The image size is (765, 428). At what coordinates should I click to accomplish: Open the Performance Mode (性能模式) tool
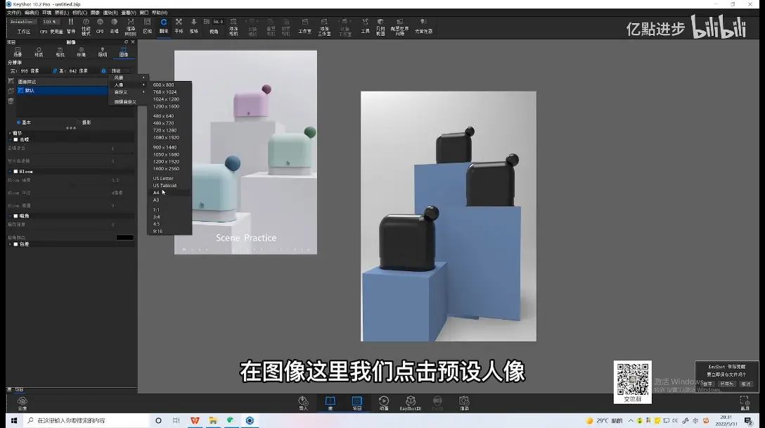(x=86, y=27)
